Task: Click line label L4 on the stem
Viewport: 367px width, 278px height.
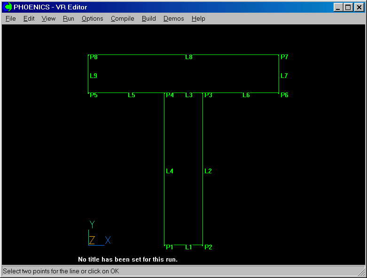Action: [x=170, y=171]
